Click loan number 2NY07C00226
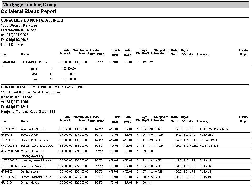Screen dimensions: 252x187 (x=9, y=151)
